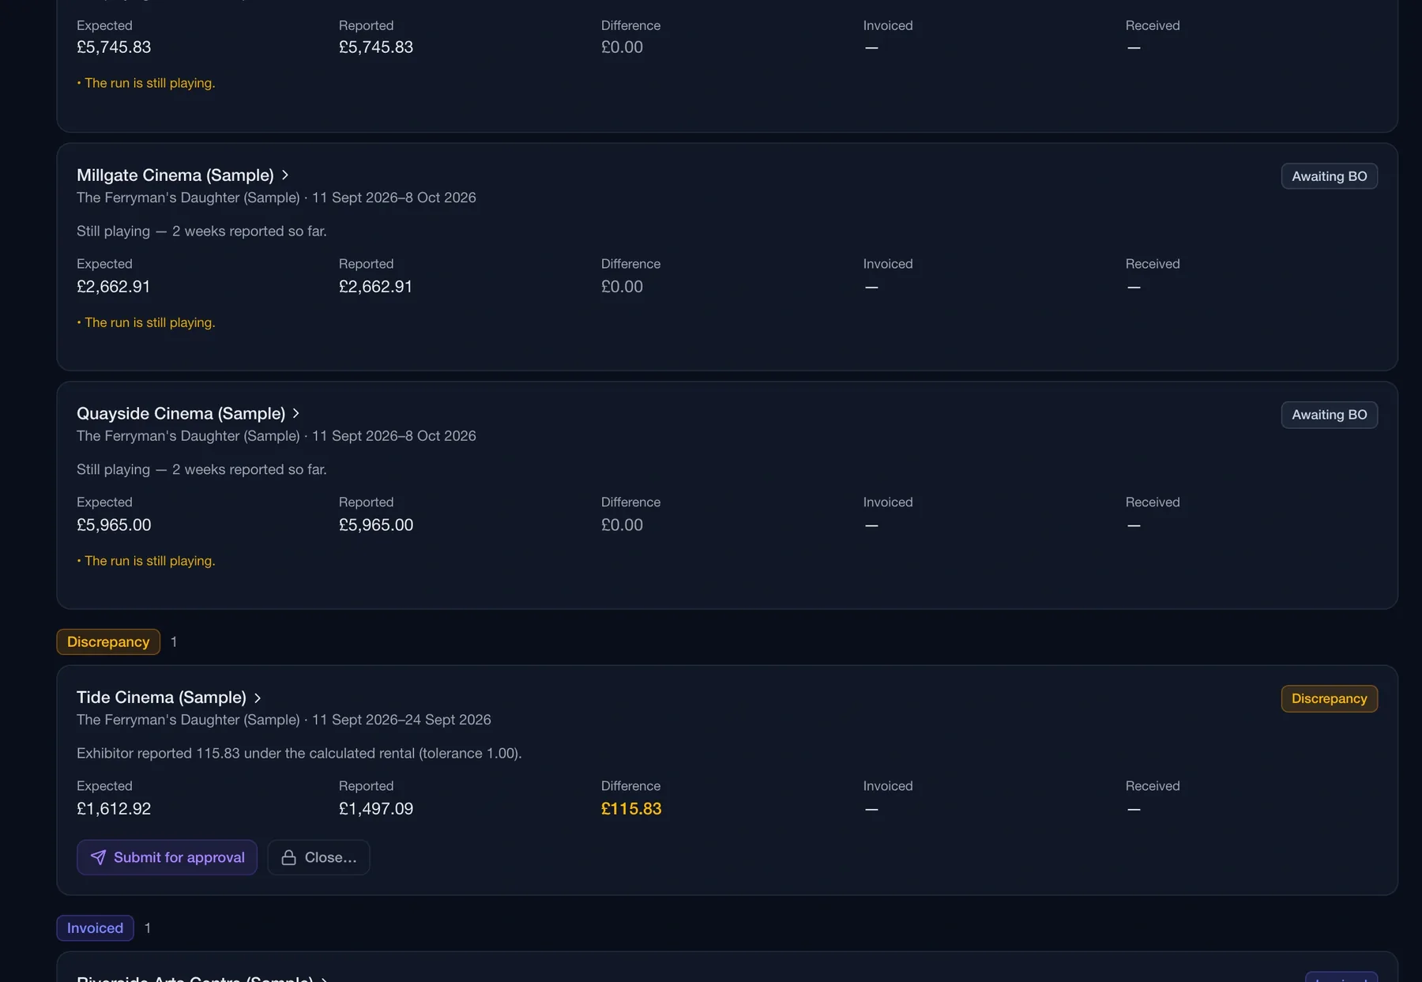Viewport: 1422px width, 982px height.
Task: Click Expected value £5,745.83 in top card
Action: [x=114, y=47]
